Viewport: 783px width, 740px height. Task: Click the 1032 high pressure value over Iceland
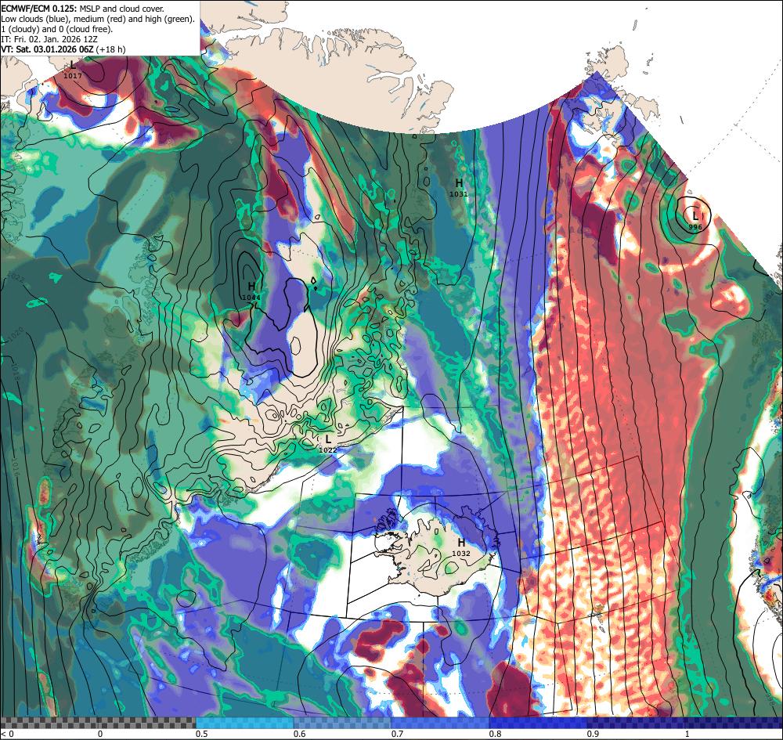[461, 554]
